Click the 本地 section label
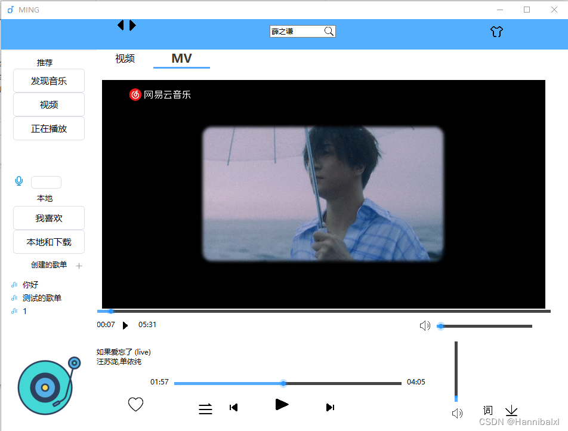Image resolution: width=568 pixels, height=431 pixels. [x=45, y=198]
